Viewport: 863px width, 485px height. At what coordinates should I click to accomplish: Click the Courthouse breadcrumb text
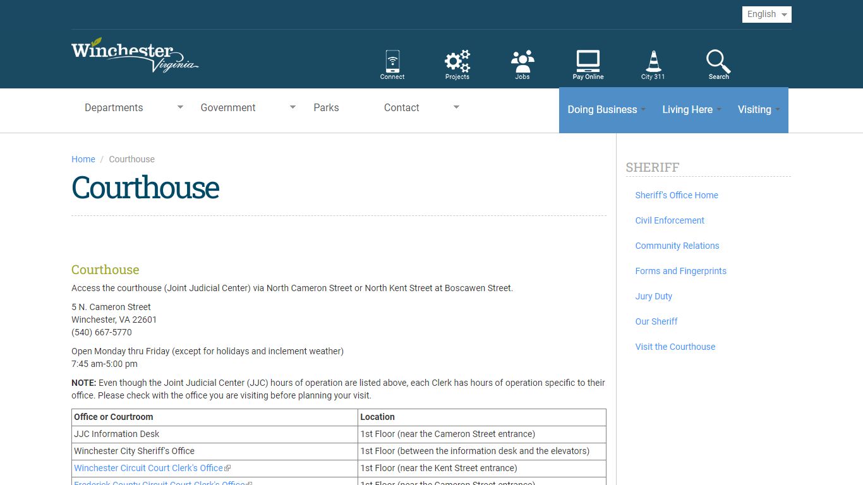[131, 159]
